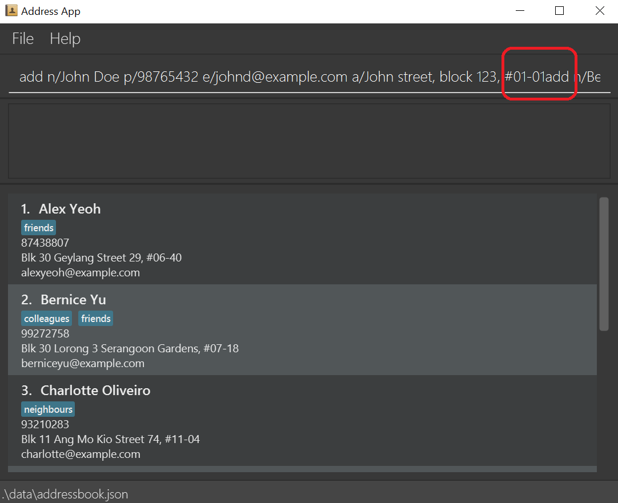The height and width of the screenshot is (503, 618).
Task: Click address Blk 30 Geylang Street 29
Action: point(101,257)
